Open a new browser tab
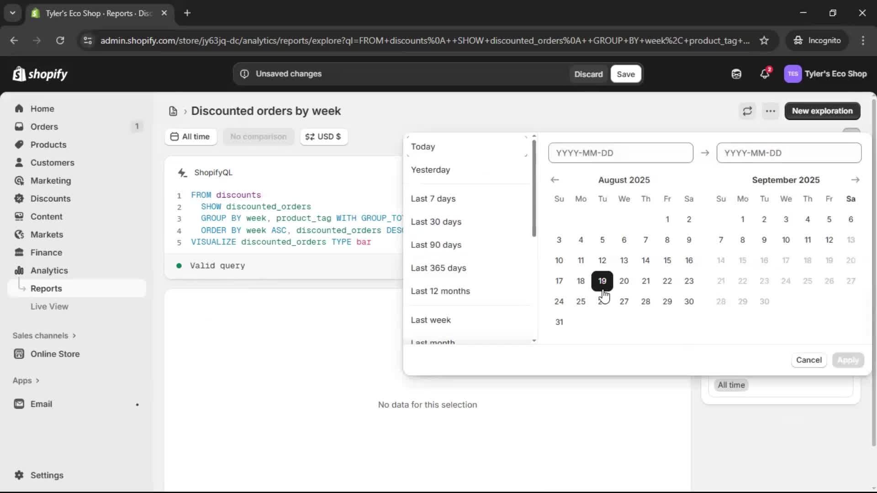 pos(187,13)
